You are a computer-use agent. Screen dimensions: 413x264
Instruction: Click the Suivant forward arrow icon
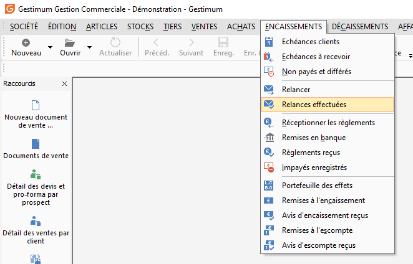point(192,42)
